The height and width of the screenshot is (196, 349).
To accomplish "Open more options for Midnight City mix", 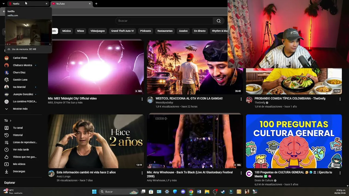I will click(142, 99).
